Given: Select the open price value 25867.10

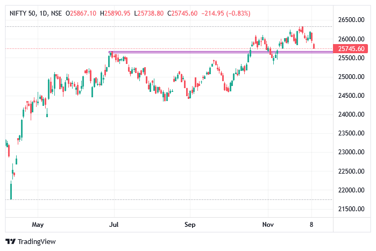Looking at the screenshot, I should click(x=83, y=13).
